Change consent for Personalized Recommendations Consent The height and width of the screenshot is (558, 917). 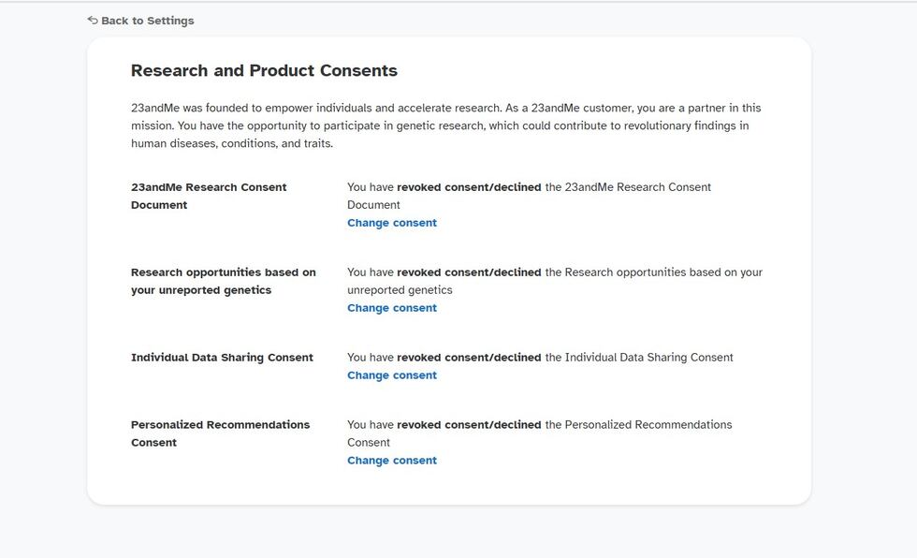[392, 461]
